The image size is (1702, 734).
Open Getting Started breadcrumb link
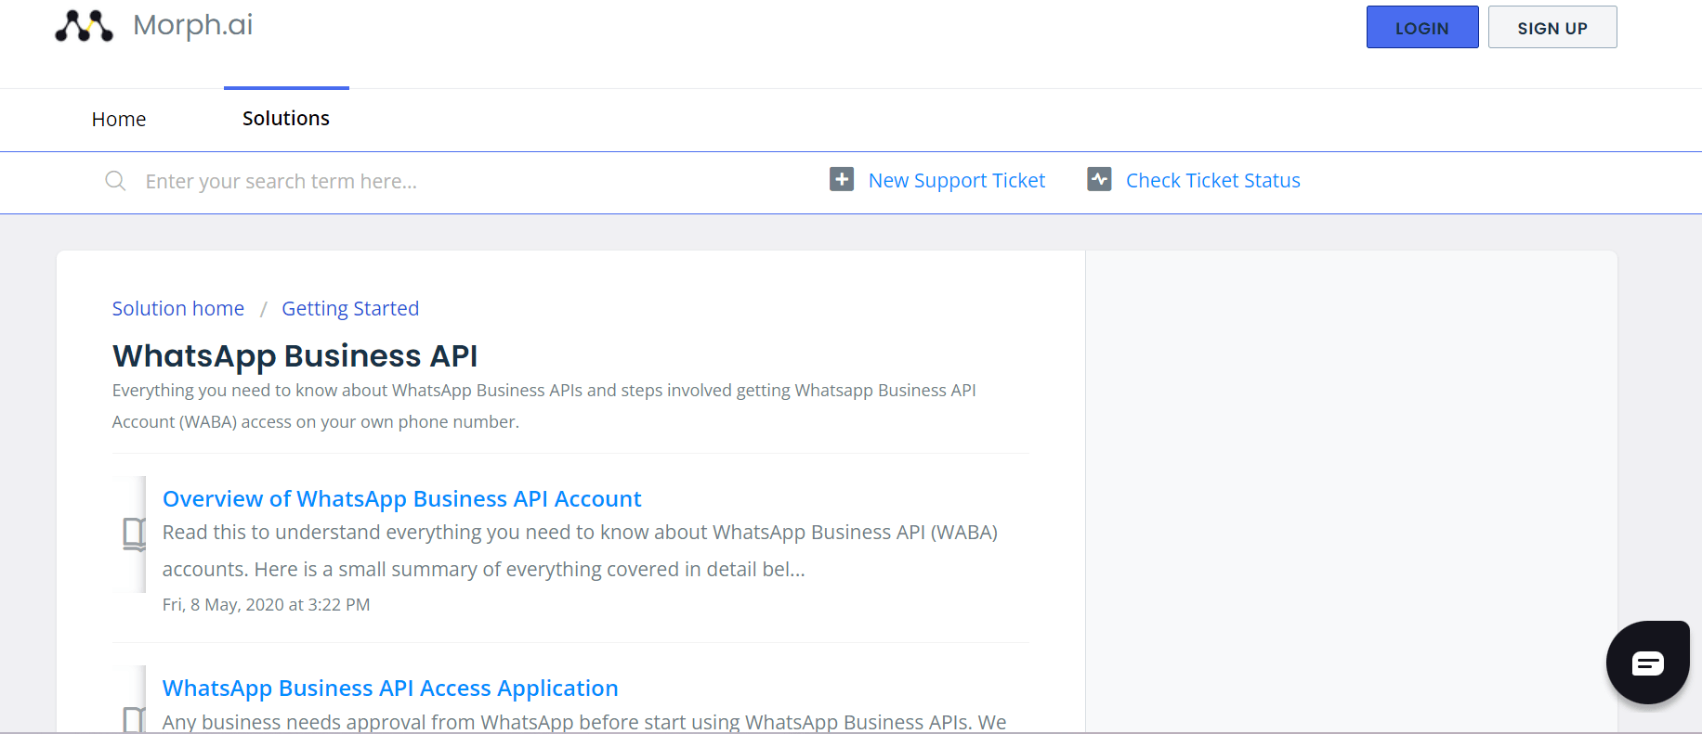[x=350, y=308]
